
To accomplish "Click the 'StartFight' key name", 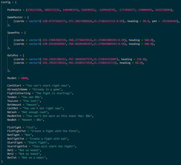I will pos(15,143).
